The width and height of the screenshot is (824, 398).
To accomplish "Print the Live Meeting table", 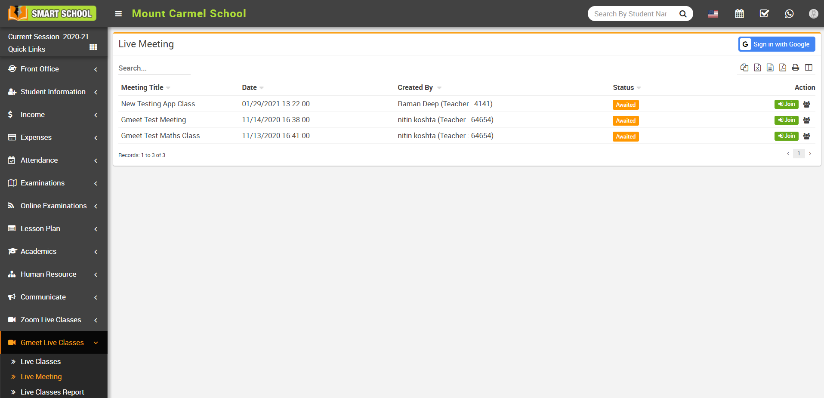I will (x=795, y=68).
